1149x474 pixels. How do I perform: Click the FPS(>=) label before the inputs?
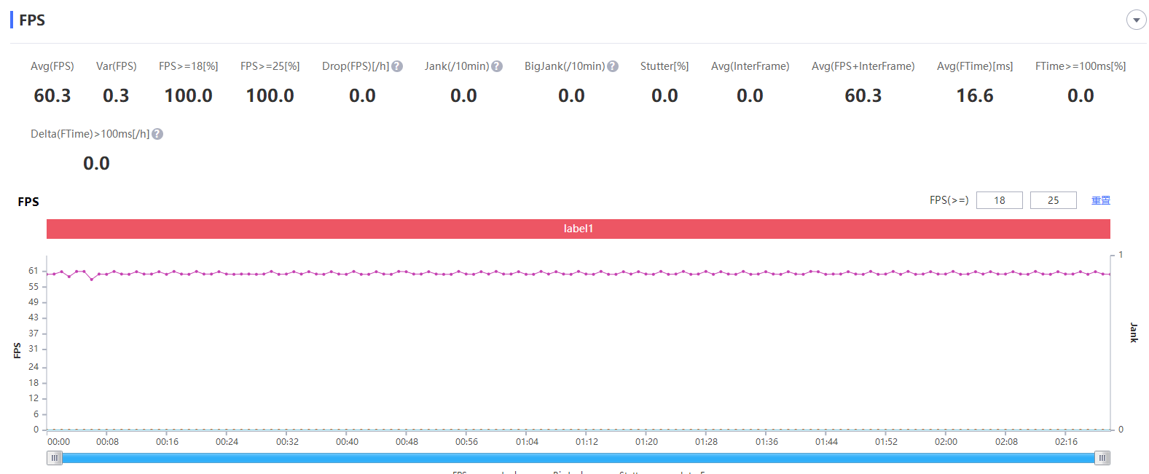(949, 200)
